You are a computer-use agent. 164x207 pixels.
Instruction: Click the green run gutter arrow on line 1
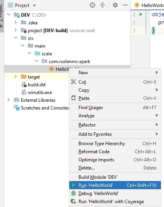click(141, 14)
